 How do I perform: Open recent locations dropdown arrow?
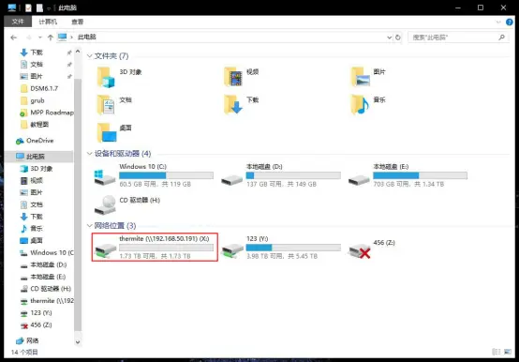pos(39,38)
